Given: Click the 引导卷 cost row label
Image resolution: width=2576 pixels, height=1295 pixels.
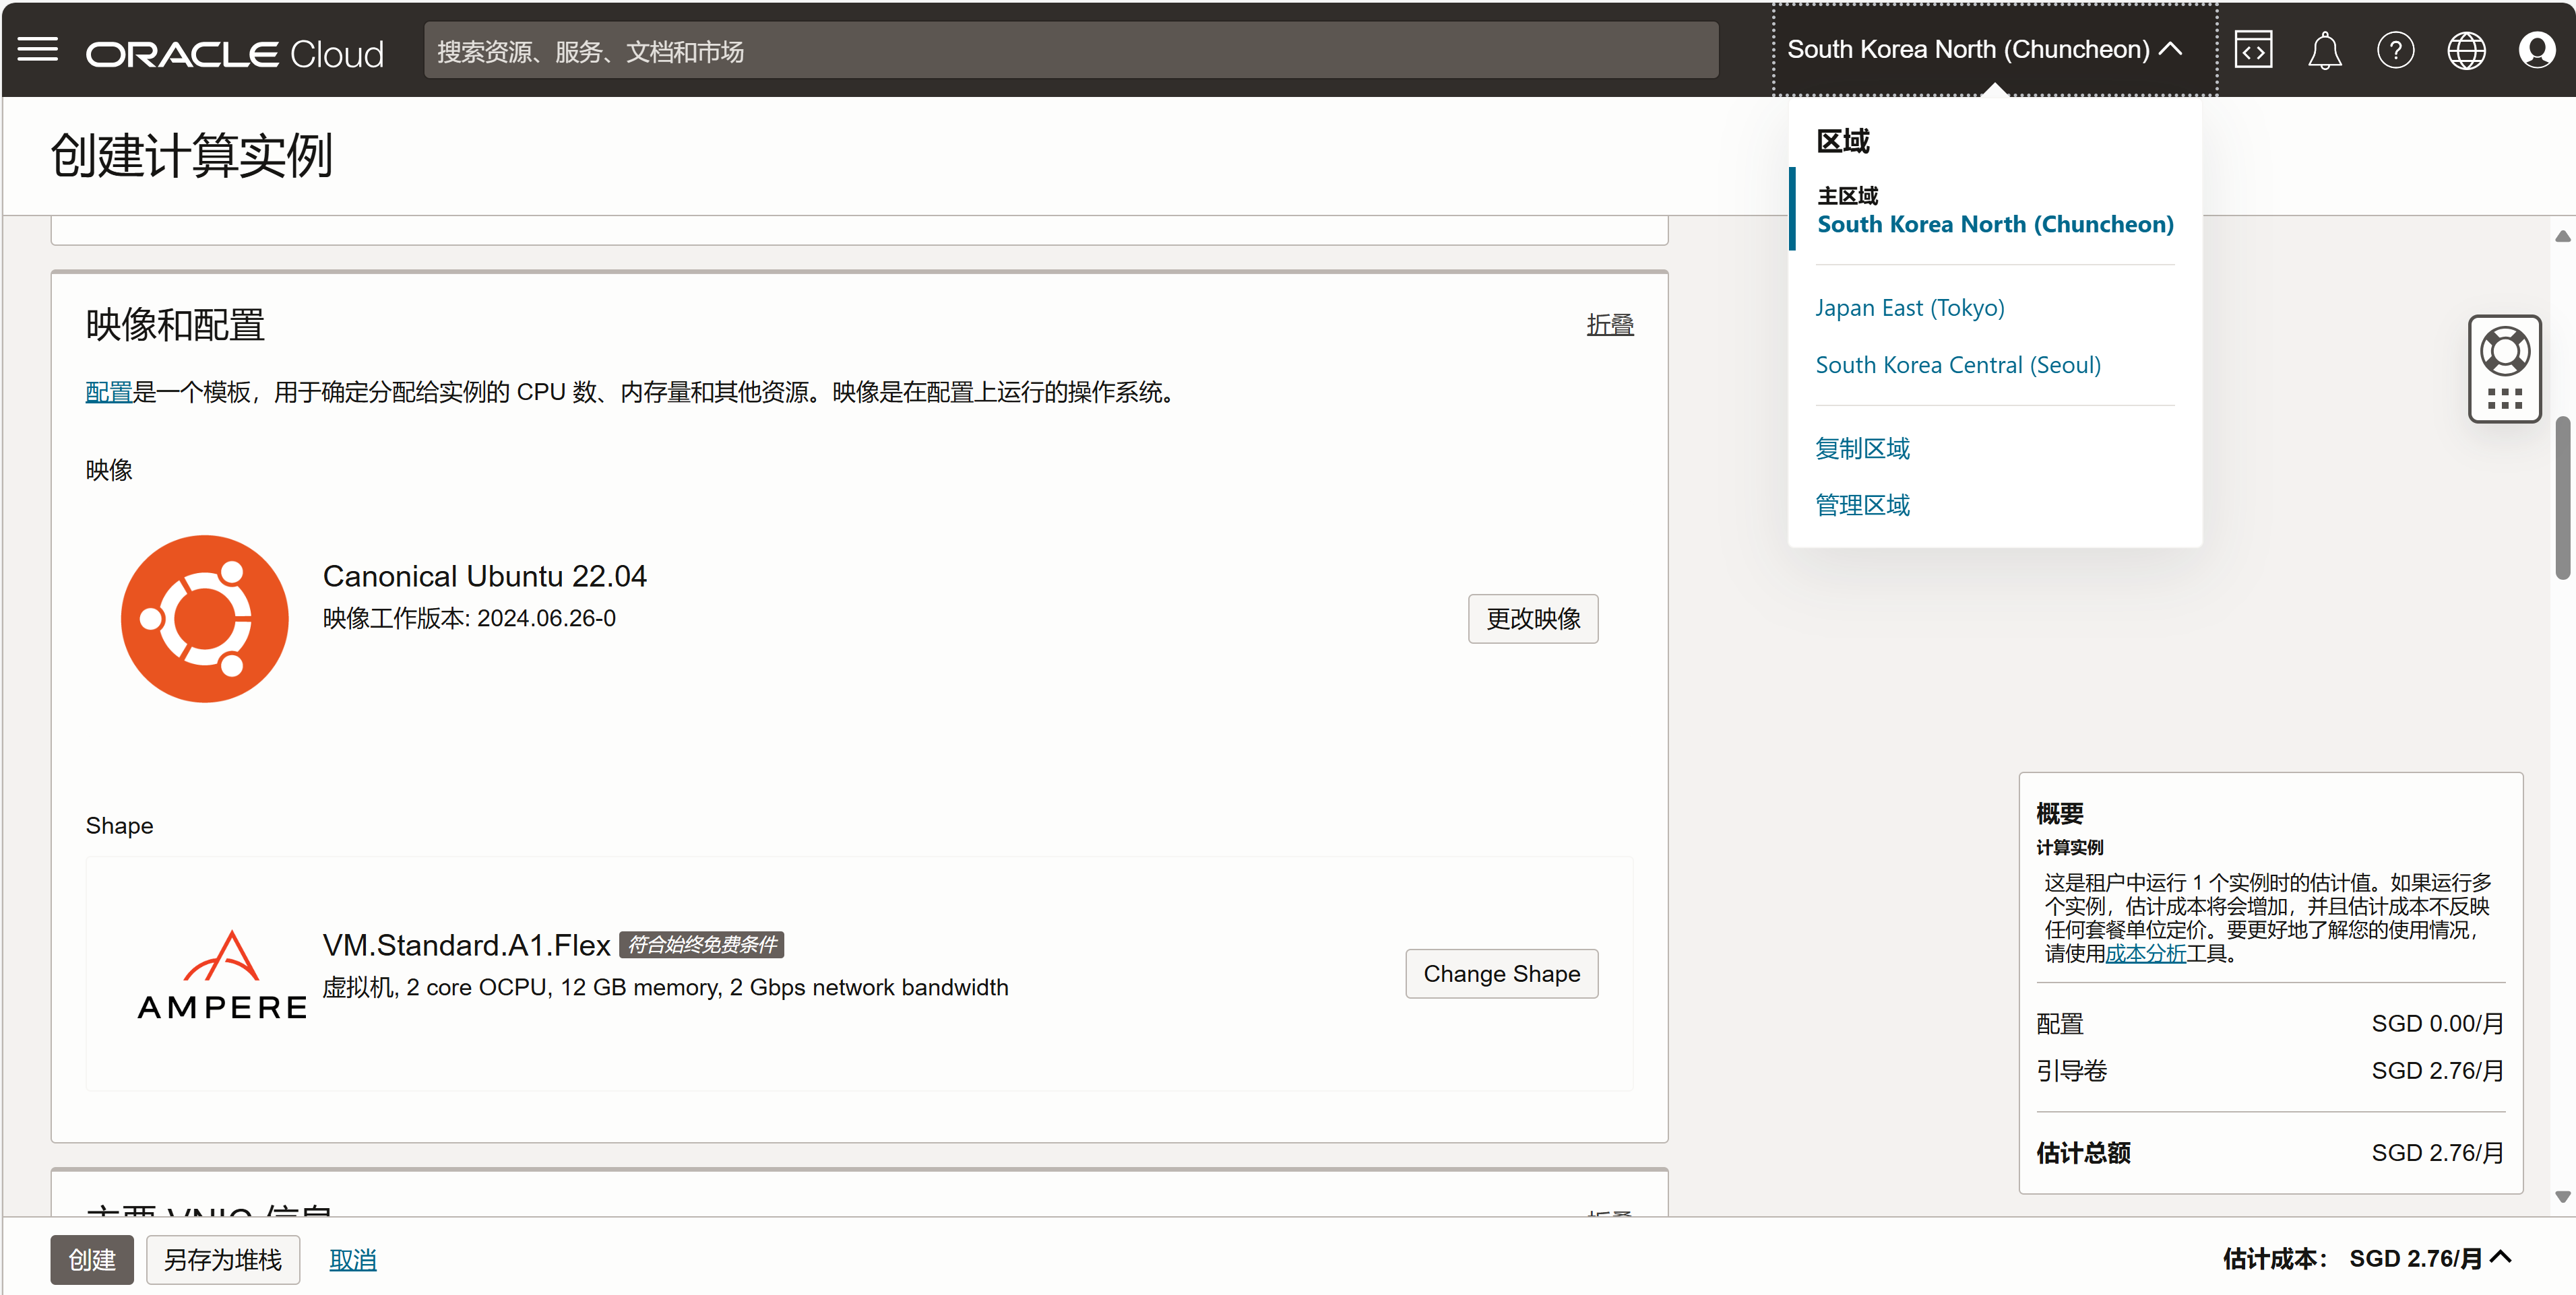Looking at the screenshot, I should pos(2071,1070).
